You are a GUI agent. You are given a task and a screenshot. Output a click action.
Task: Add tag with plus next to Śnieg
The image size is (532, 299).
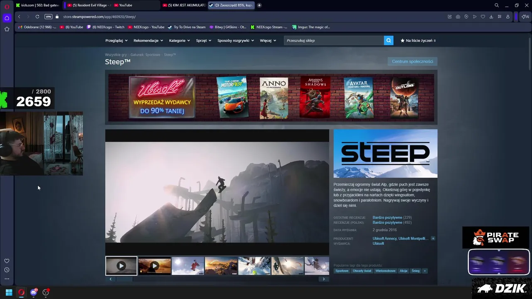(x=424, y=271)
